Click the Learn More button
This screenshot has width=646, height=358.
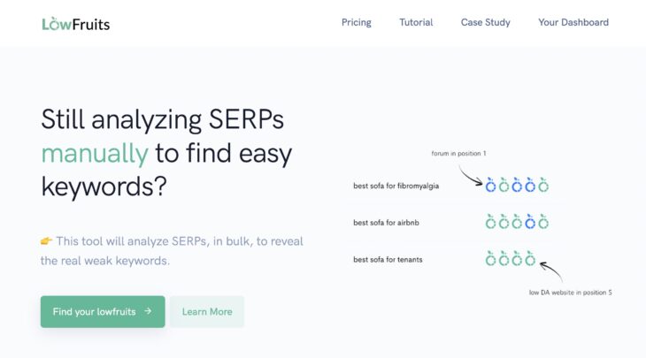coord(207,311)
